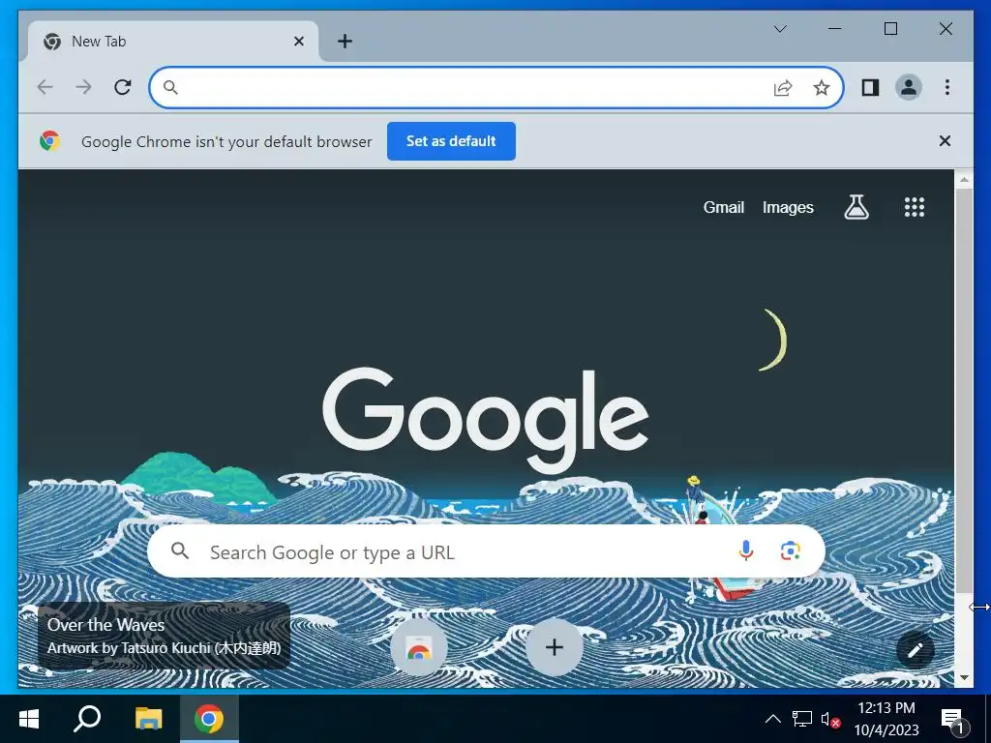Viewport: 991px width, 743px height.
Task: Open the Windows Start menu
Action: point(28,719)
